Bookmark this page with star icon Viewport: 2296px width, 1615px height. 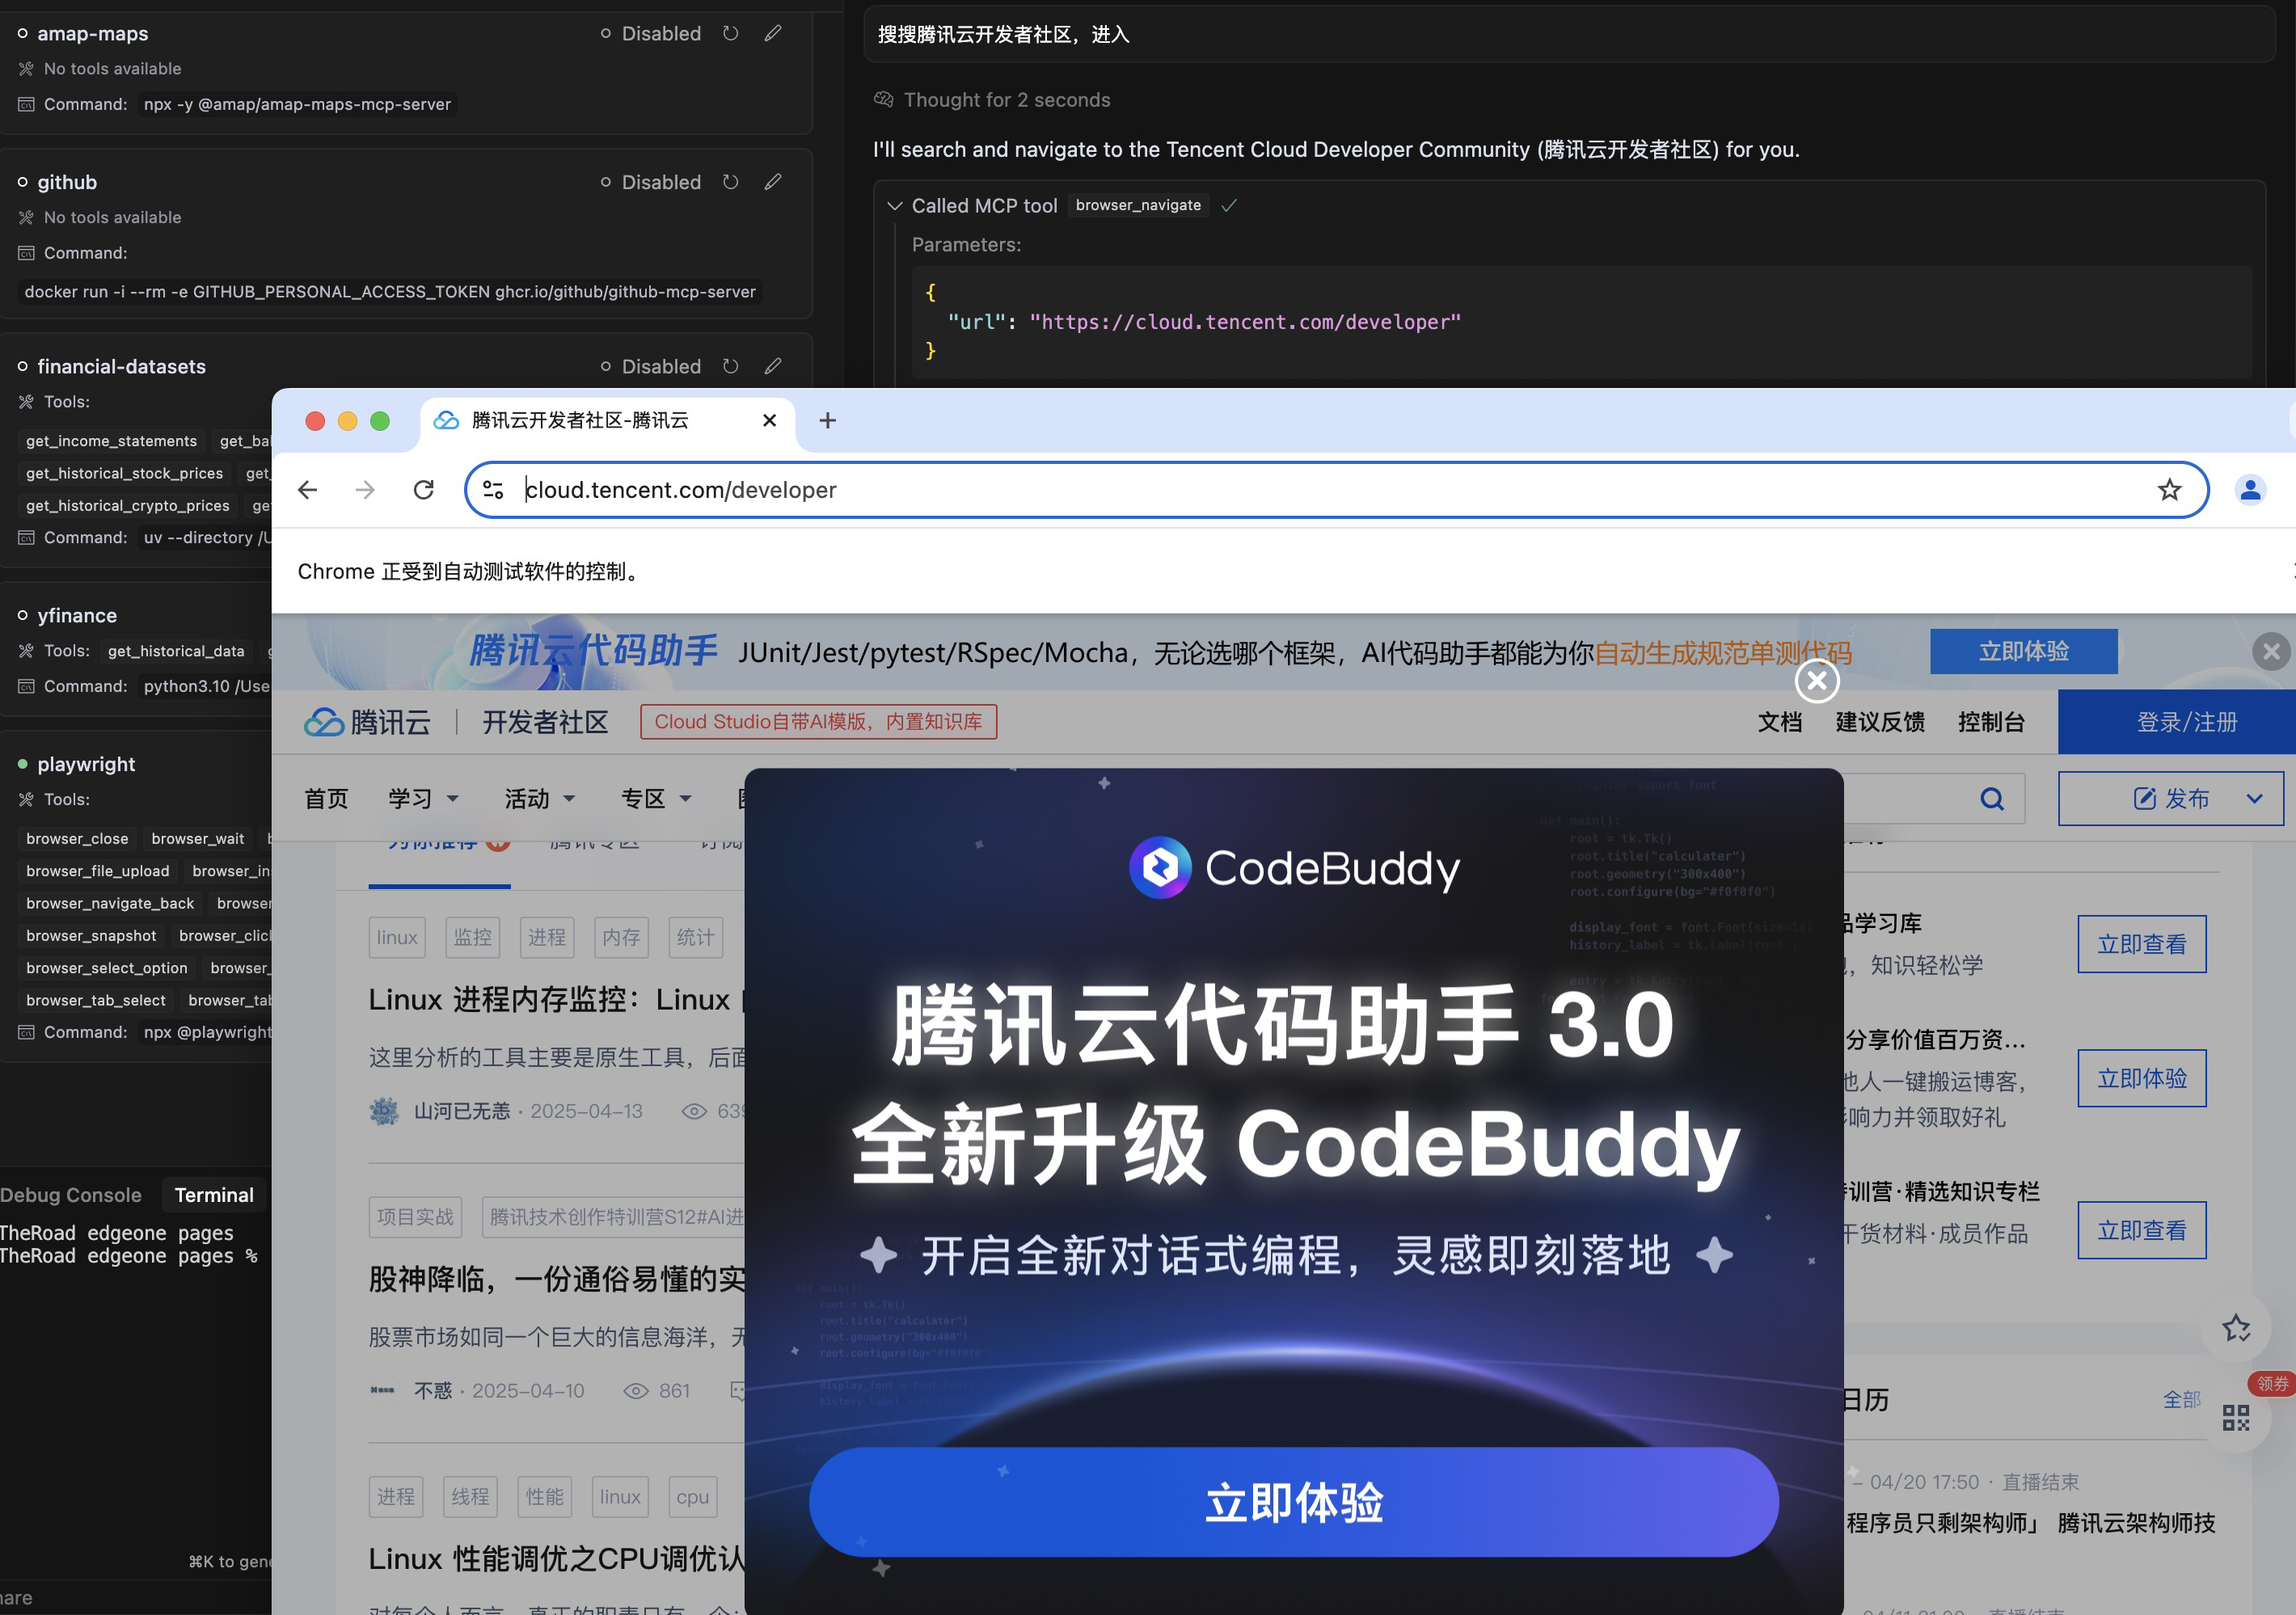tap(2168, 490)
